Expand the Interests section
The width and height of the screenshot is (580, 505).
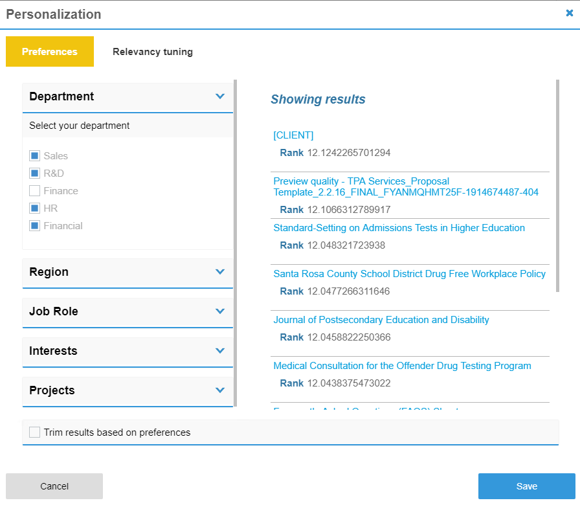pyautogui.click(x=220, y=351)
